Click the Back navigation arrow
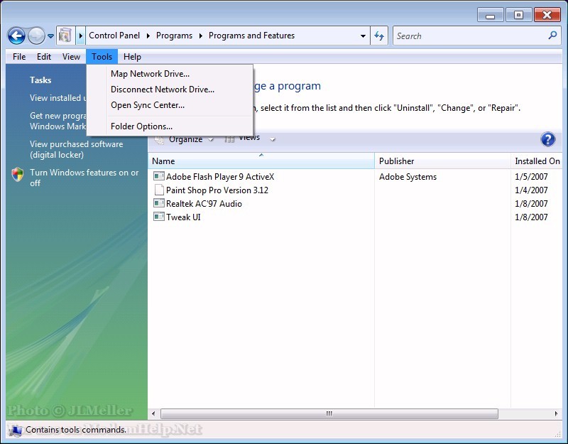 click(x=16, y=36)
